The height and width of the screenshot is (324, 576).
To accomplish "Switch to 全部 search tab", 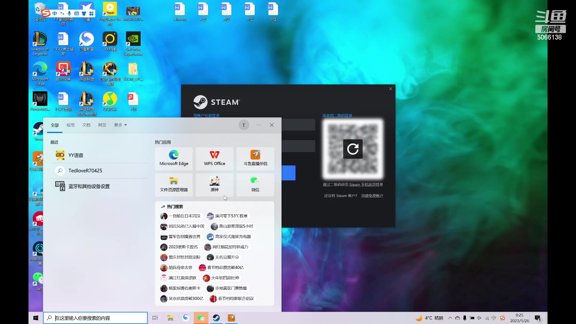I will pyautogui.click(x=55, y=125).
